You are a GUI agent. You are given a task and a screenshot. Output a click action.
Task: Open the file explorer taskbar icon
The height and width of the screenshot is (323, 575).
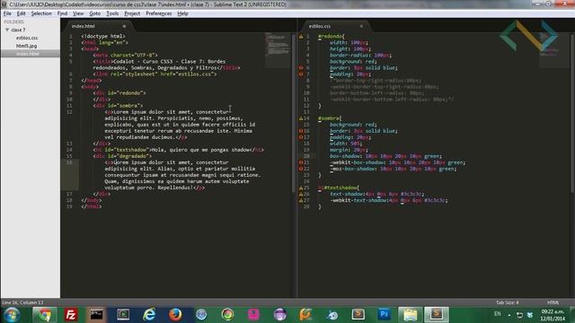pyautogui.click(x=410, y=315)
